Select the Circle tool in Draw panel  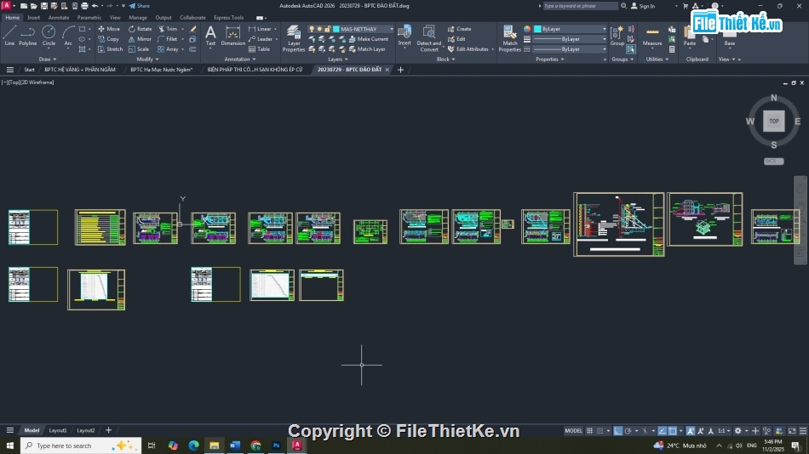pos(49,35)
